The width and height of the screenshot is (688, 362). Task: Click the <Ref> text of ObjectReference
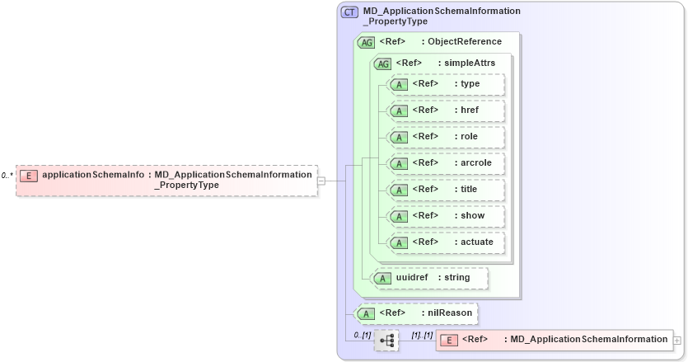point(392,41)
